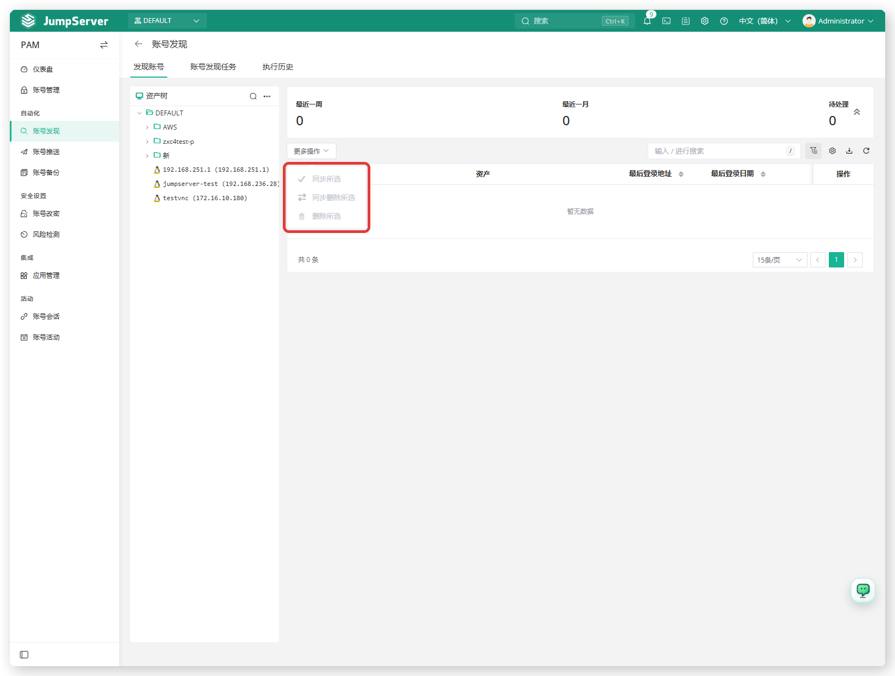Collapse the summary statistics panel

pyautogui.click(x=857, y=112)
